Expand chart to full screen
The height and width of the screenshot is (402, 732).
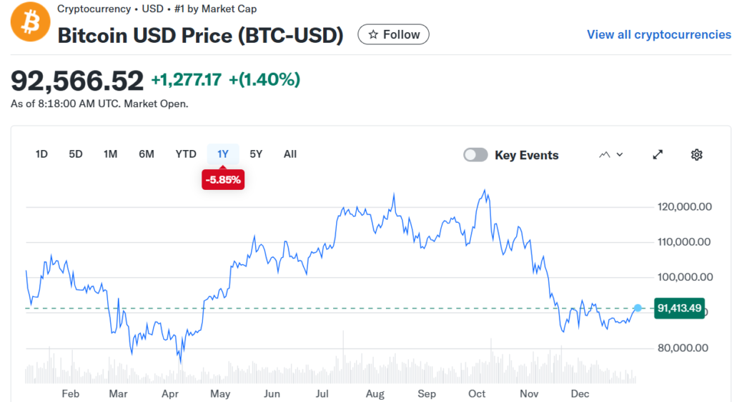pos(658,155)
